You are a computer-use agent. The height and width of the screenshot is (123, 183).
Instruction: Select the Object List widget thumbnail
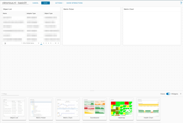click(x=14, y=109)
